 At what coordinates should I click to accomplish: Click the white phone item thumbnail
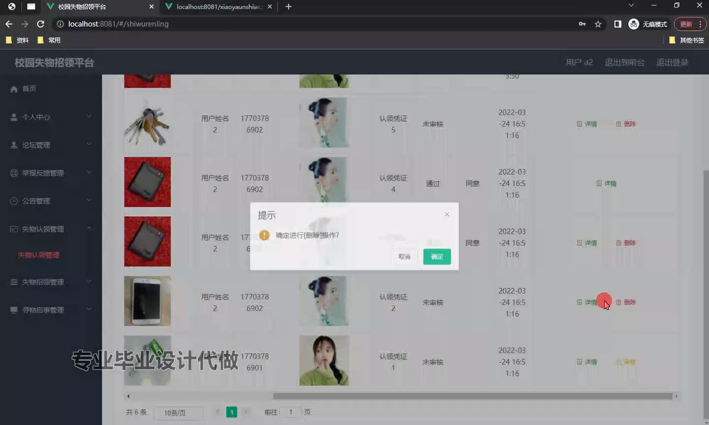pyautogui.click(x=147, y=301)
